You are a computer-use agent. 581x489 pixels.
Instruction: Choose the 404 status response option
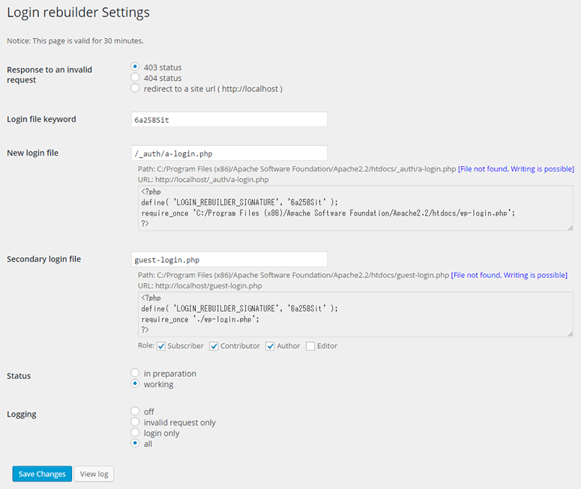(135, 77)
